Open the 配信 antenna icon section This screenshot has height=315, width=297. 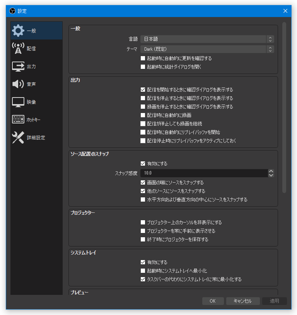pos(18,48)
